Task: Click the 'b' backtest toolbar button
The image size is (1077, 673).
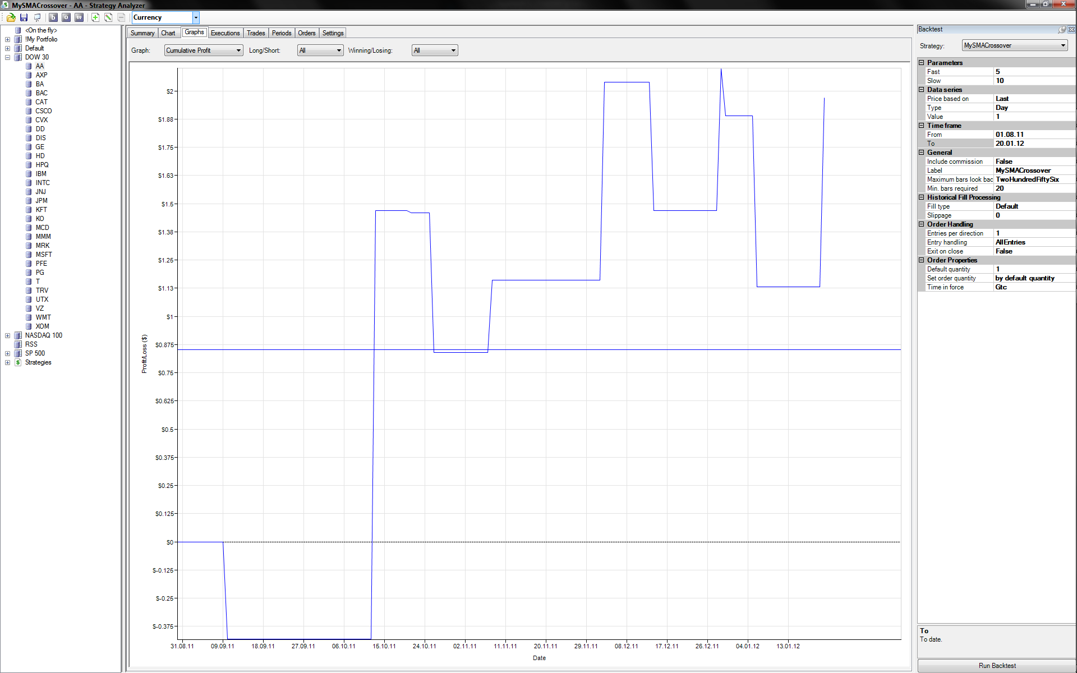Action: tap(53, 17)
